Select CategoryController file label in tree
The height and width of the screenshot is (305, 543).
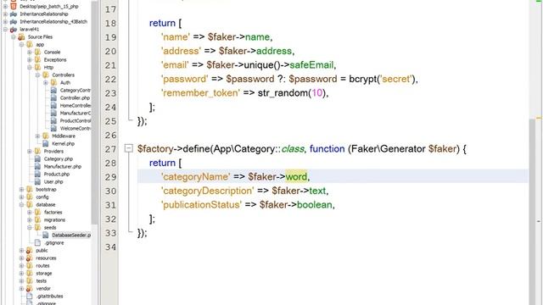(x=76, y=91)
